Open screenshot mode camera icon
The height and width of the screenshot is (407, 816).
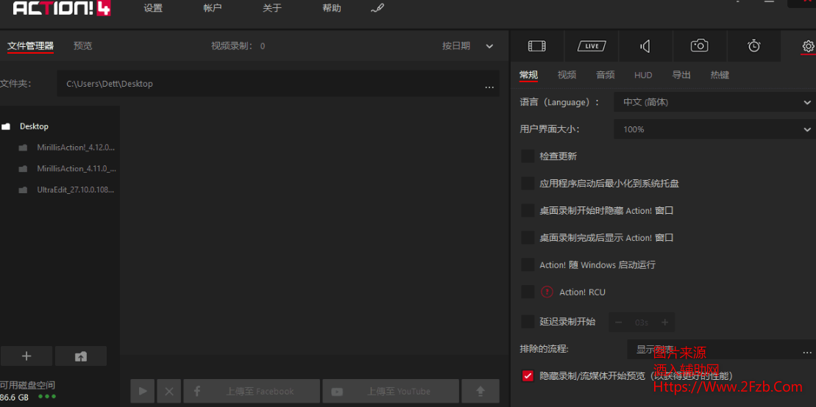700,46
